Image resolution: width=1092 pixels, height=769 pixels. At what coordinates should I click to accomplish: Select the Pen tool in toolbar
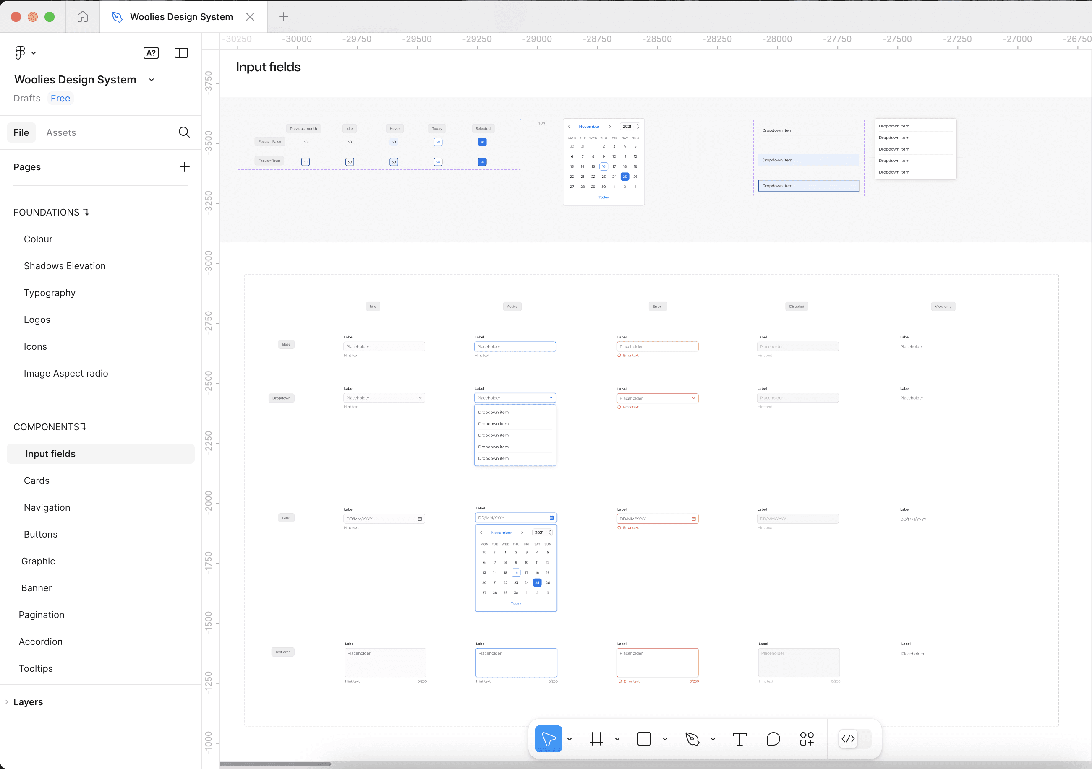[692, 739]
